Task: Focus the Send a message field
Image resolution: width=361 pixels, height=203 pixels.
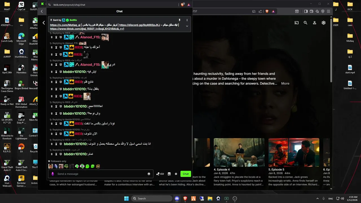Action: tap(101, 174)
